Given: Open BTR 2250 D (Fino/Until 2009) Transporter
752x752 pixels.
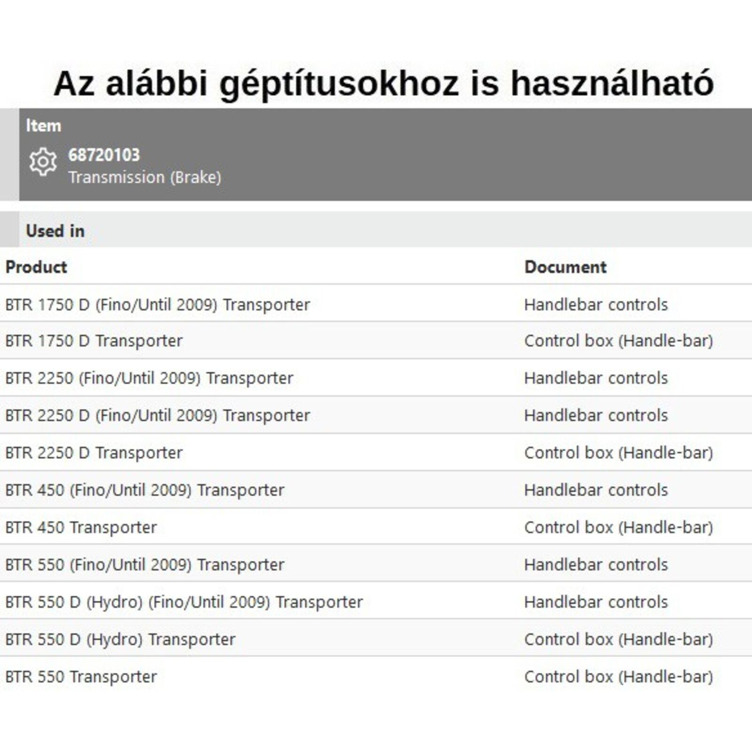Looking at the screenshot, I should tap(157, 415).
